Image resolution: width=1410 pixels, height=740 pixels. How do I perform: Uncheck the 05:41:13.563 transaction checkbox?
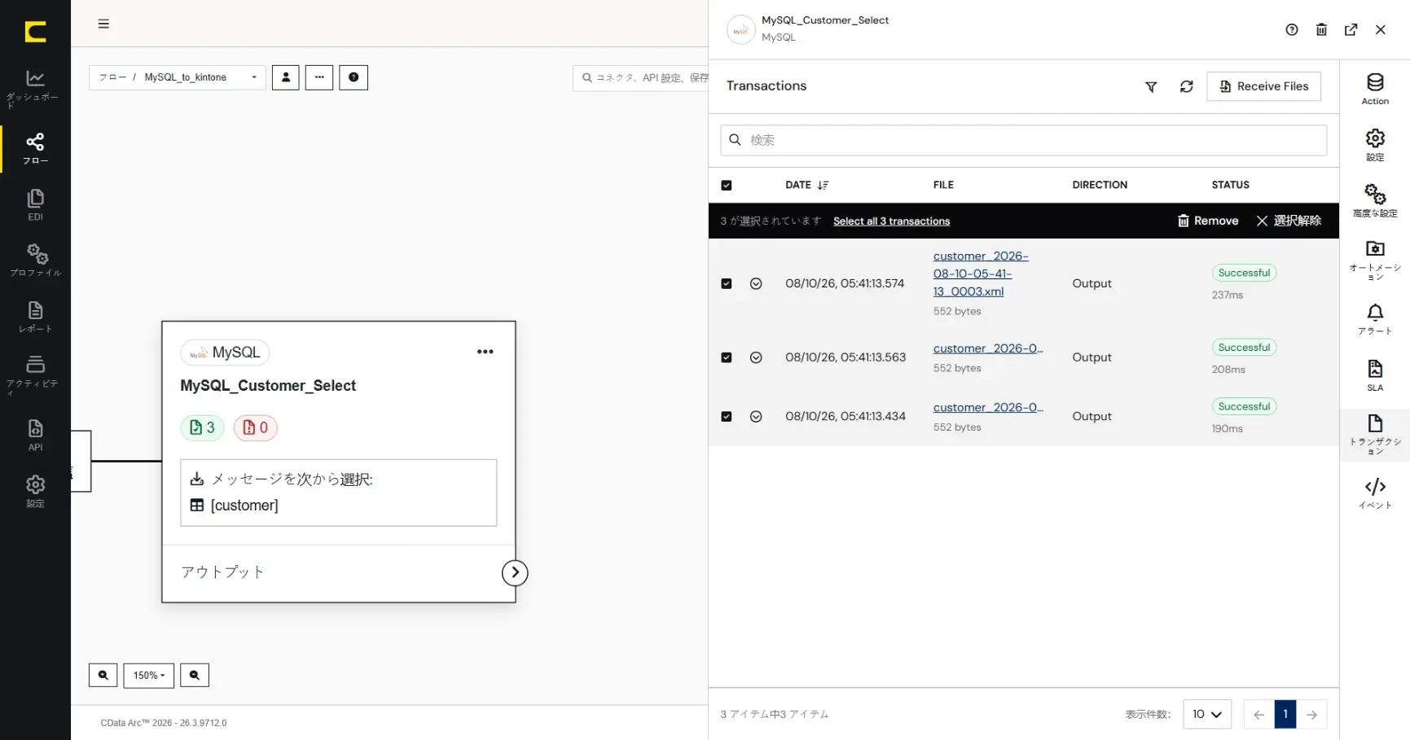coord(727,357)
